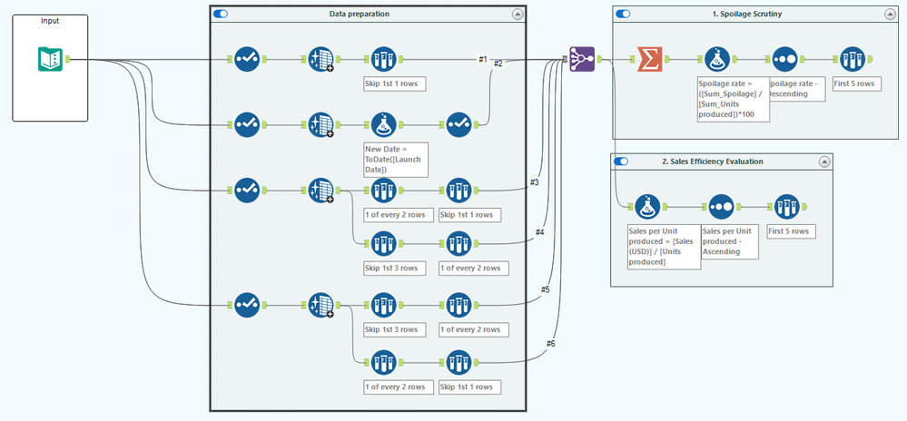Image resolution: width=907 pixels, height=421 pixels.
Task: Click the Data preparation container title
Action: point(360,14)
